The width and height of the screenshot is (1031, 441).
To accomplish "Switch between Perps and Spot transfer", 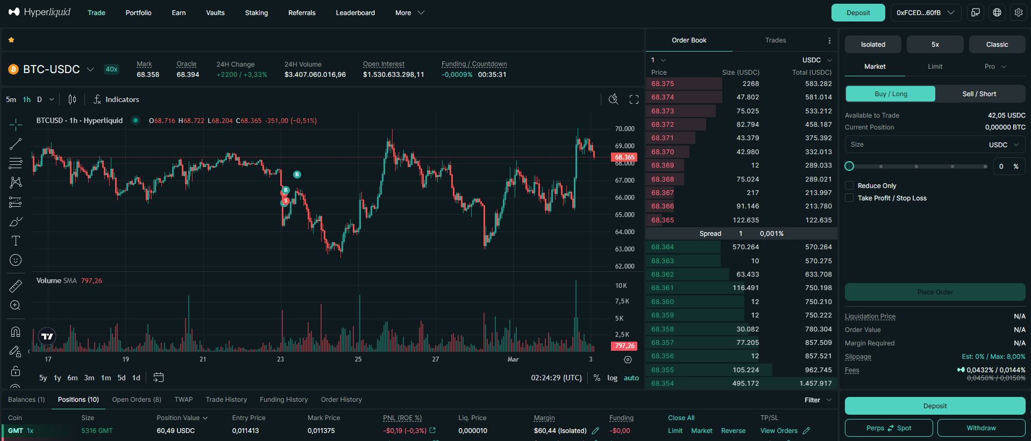I will tap(888, 428).
